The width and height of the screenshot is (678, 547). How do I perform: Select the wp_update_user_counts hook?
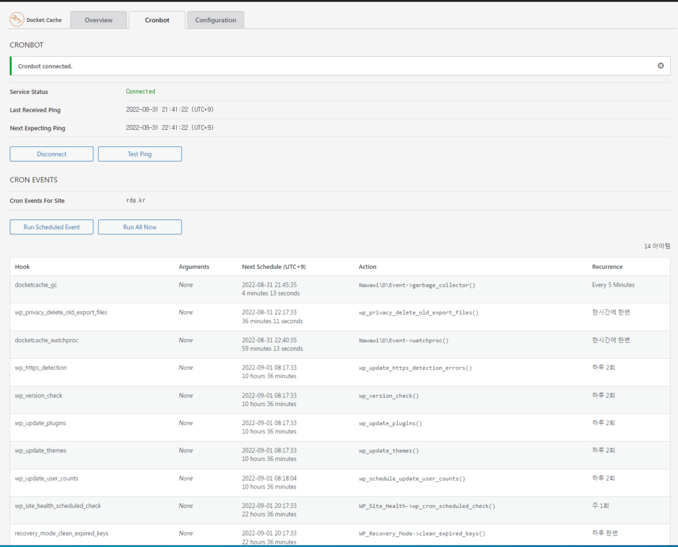coord(47,478)
